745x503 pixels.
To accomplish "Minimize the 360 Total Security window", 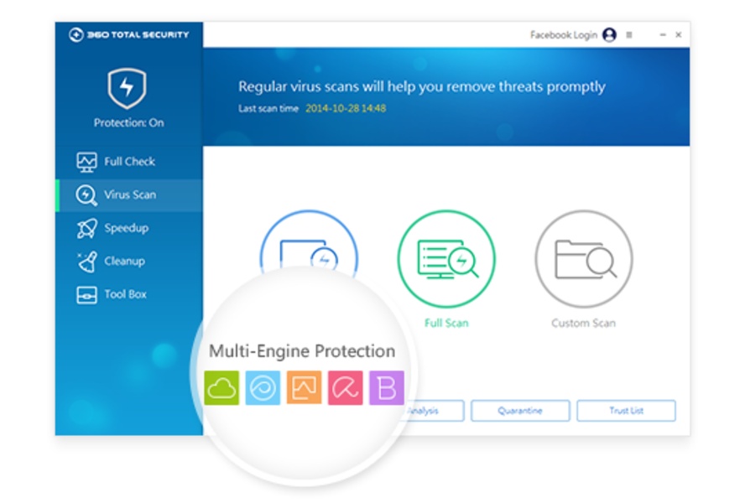I will click(663, 34).
